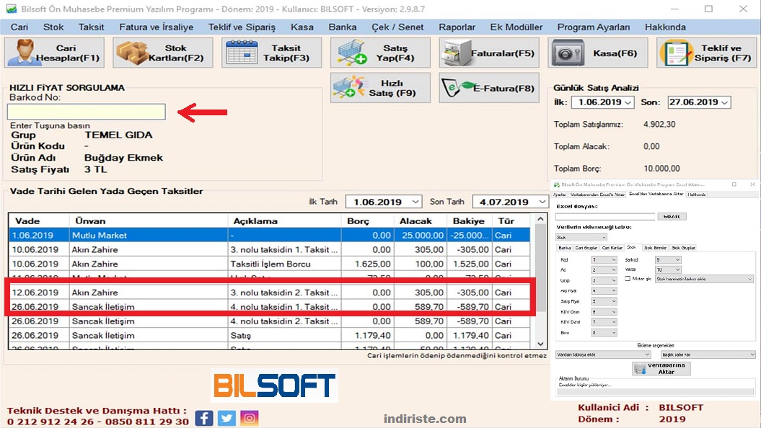
Task: Open the Program Ayarları menu
Action: 594,27
